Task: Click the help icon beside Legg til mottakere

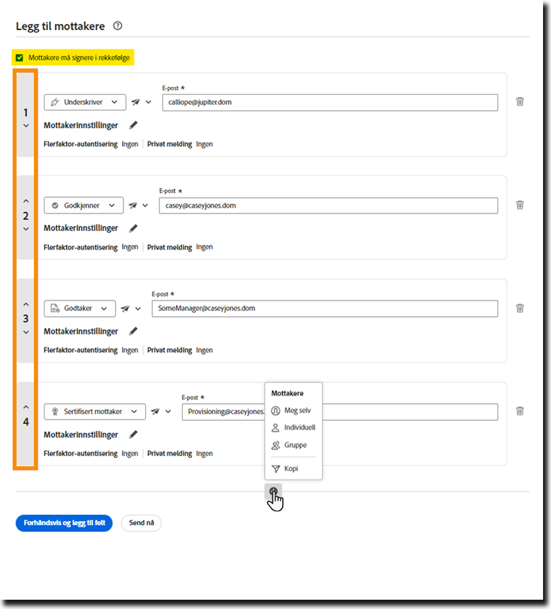Action: [x=118, y=27]
